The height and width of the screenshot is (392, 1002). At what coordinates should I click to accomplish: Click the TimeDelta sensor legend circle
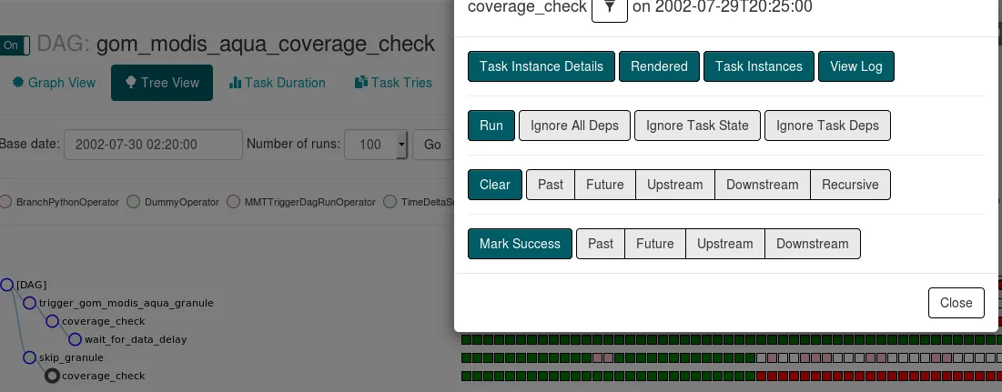[390, 202]
